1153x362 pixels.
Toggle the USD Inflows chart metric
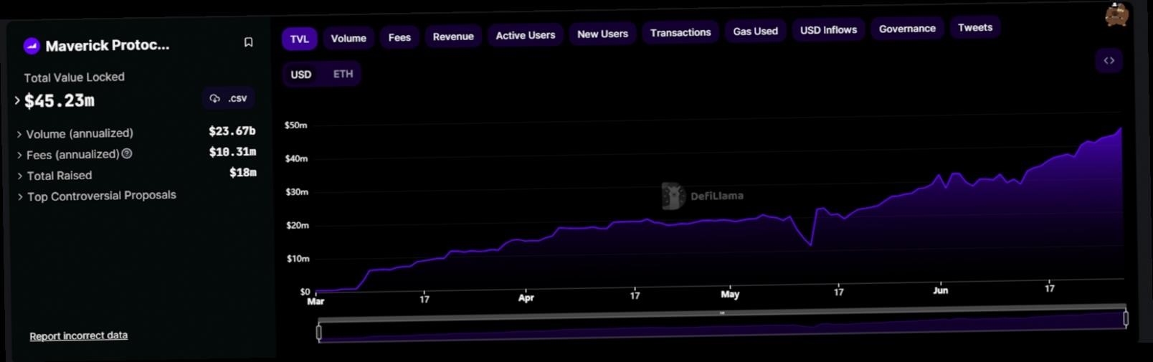828,30
